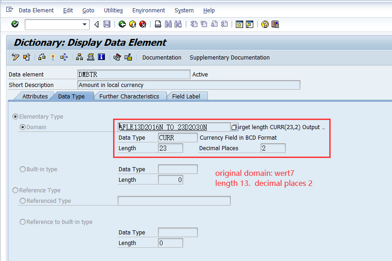
Task: Click the 'Active' status text
Action: pos(200,74)
